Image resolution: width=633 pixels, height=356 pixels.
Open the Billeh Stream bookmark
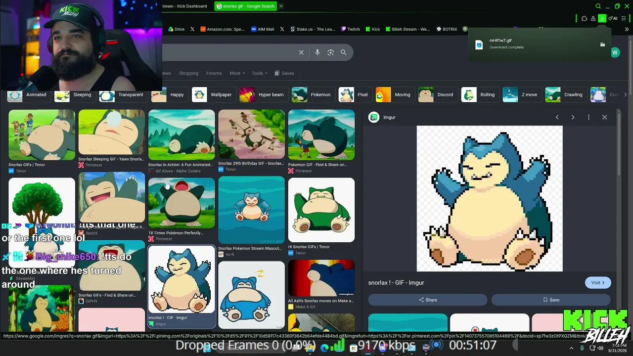[x=408, y=29]
